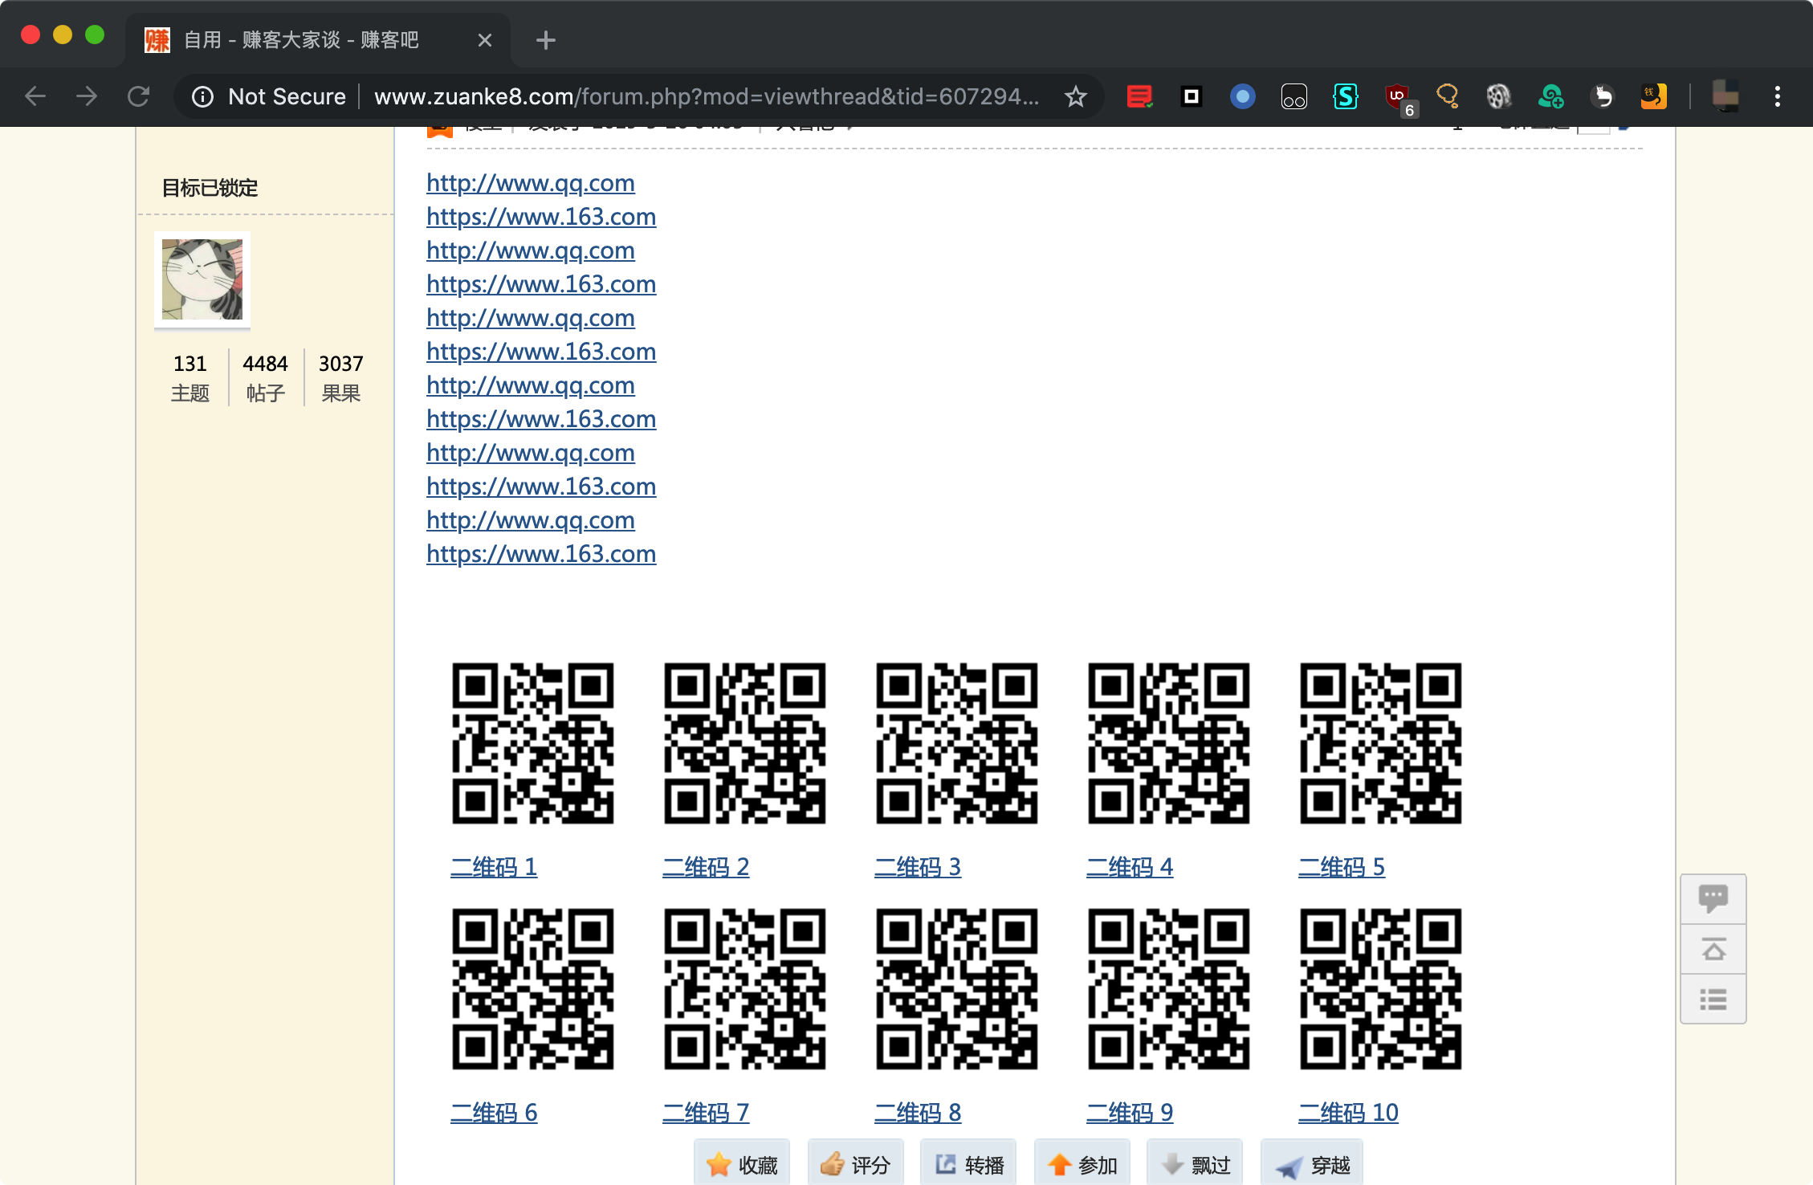Click the QR code image above 二维码 5
The image size is (1813, 1185).
pyautogui.click(x=1381, y=743)
